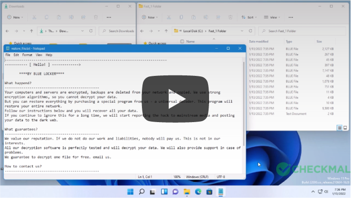Click the Delete icon in Downloads toolbar
The image size is (351, 198).
(96, 17)
